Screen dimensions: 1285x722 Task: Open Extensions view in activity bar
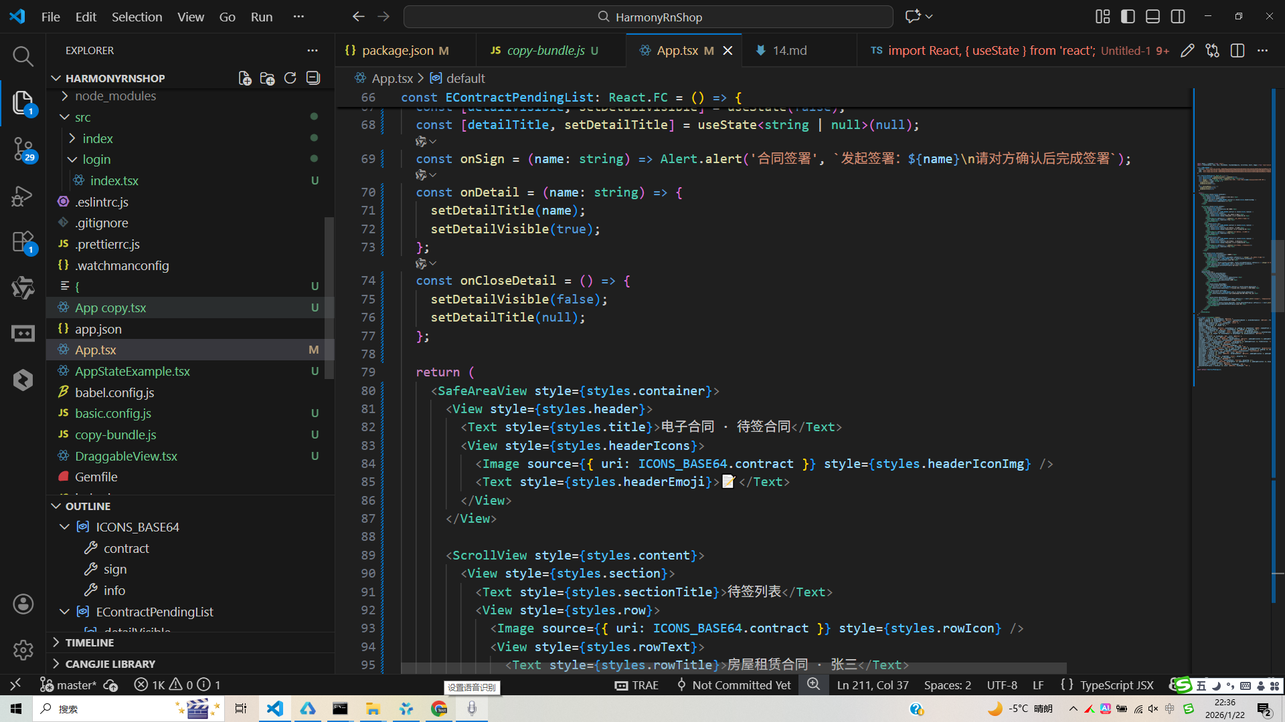click(23, 242)
